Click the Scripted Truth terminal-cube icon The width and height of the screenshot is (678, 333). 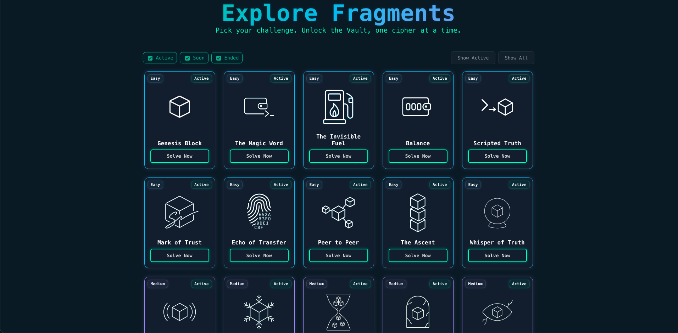point(497,107)
